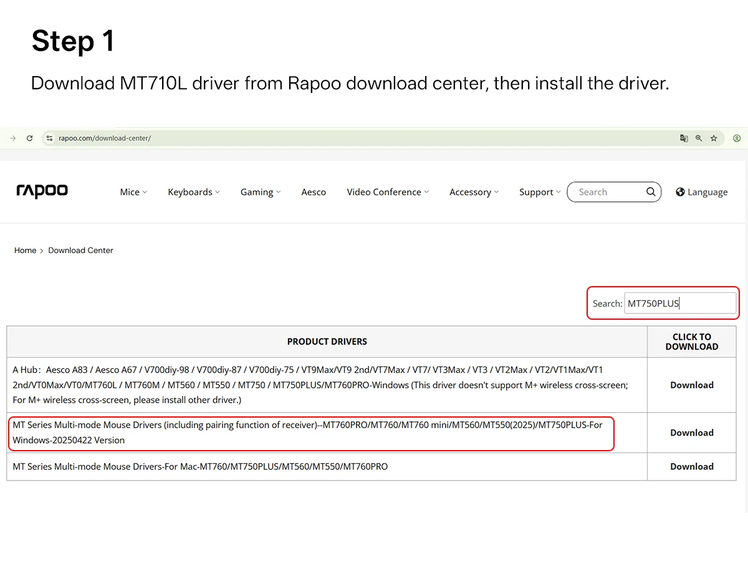This screenshot has height=561, width=748.
Task: Click the Rapoo logo
Action: click(42, 191)
